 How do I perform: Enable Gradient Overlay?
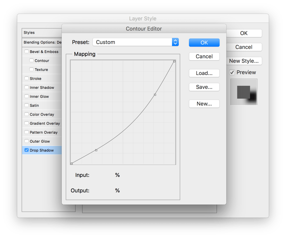coord(27,123)
